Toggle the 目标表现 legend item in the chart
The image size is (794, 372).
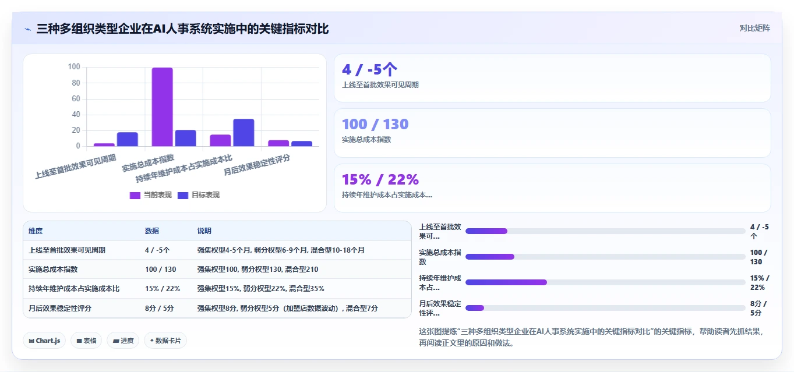click(x=198, y=195)
